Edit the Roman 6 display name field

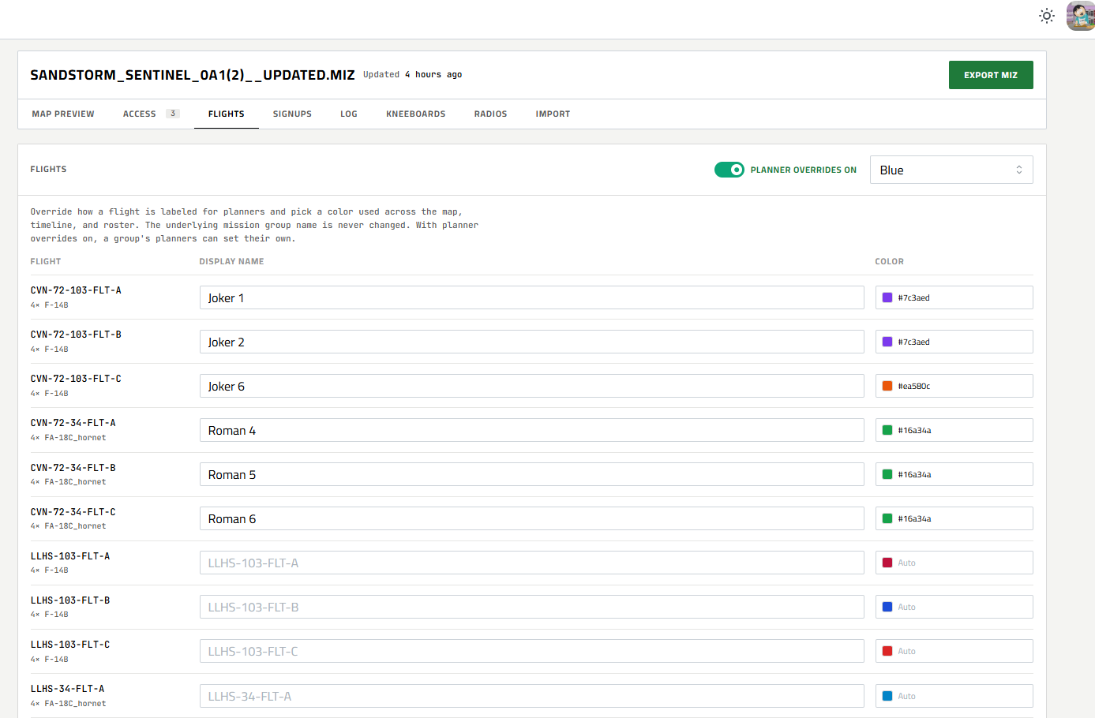click(x=532, y=518)
